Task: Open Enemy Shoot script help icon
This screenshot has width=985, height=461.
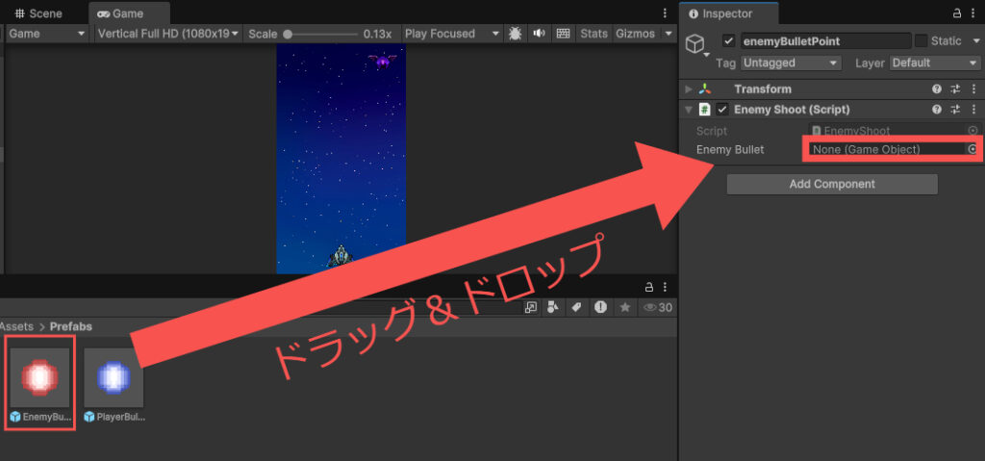Action: [937, 110]
